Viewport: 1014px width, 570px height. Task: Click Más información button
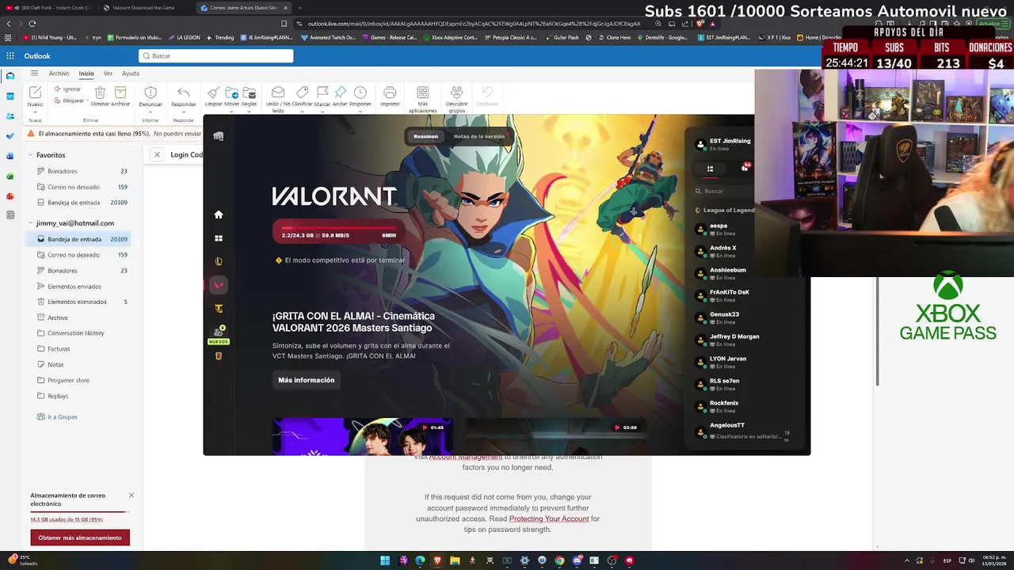[307, 380]
